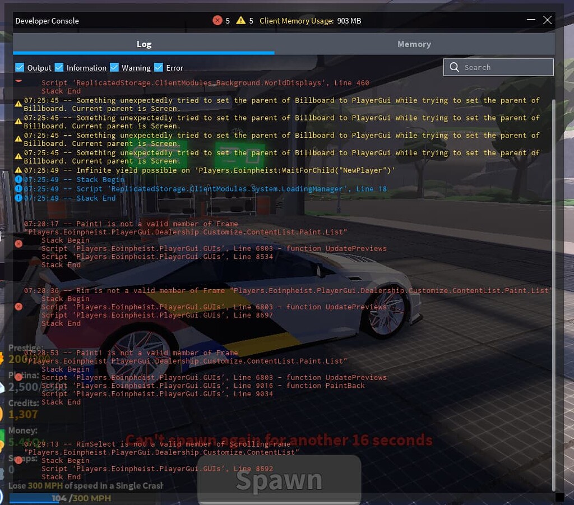This screenshot has height=505, width=574.
Task: Click the red error count icon in title bar
Action: [218, 20]
